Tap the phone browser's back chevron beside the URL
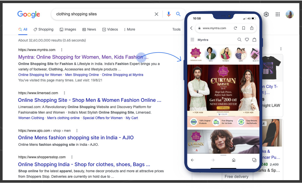302x195 pixels. coord(191,28)
